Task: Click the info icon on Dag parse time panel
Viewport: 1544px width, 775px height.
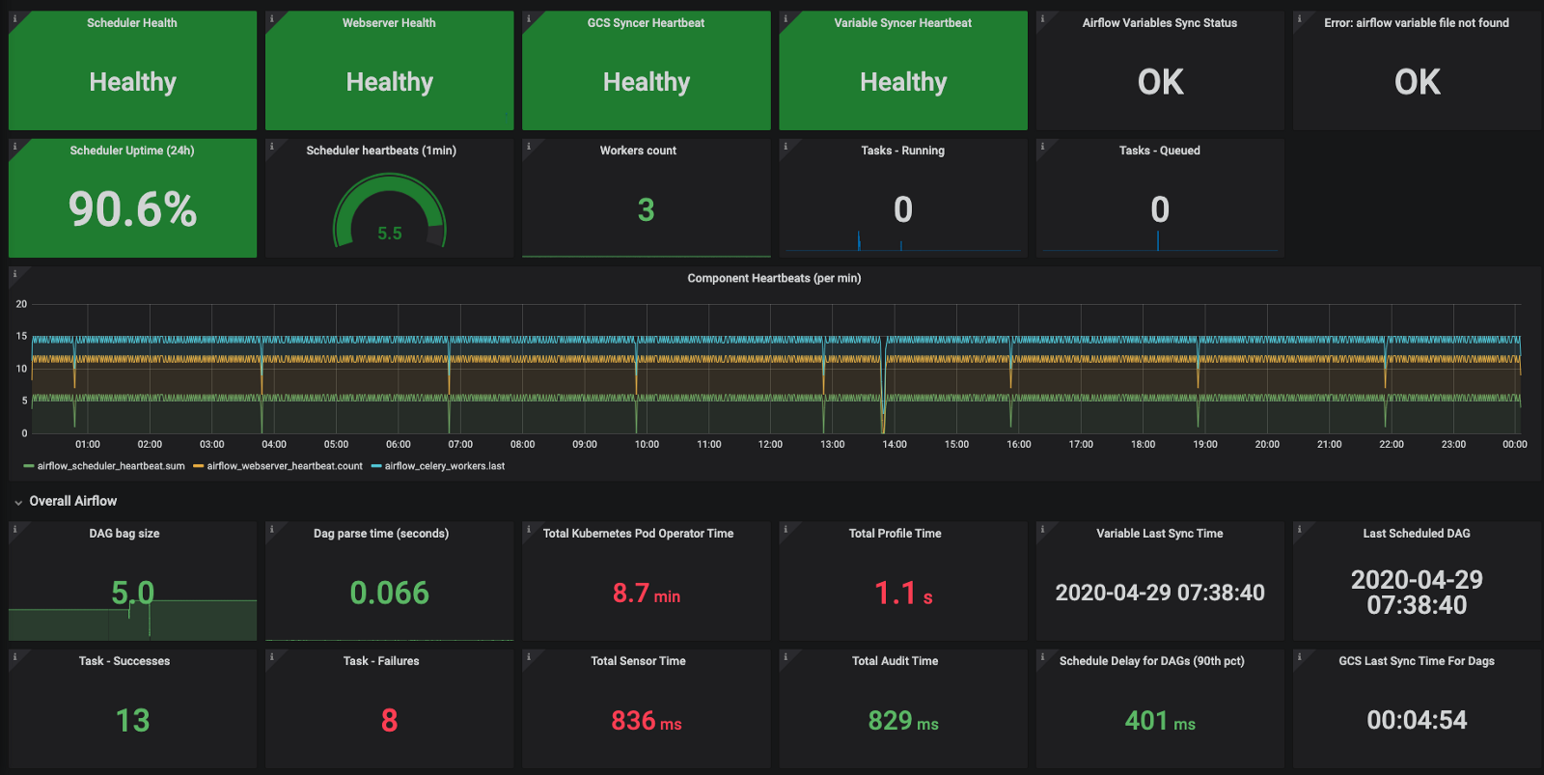Action: point(271,529)
